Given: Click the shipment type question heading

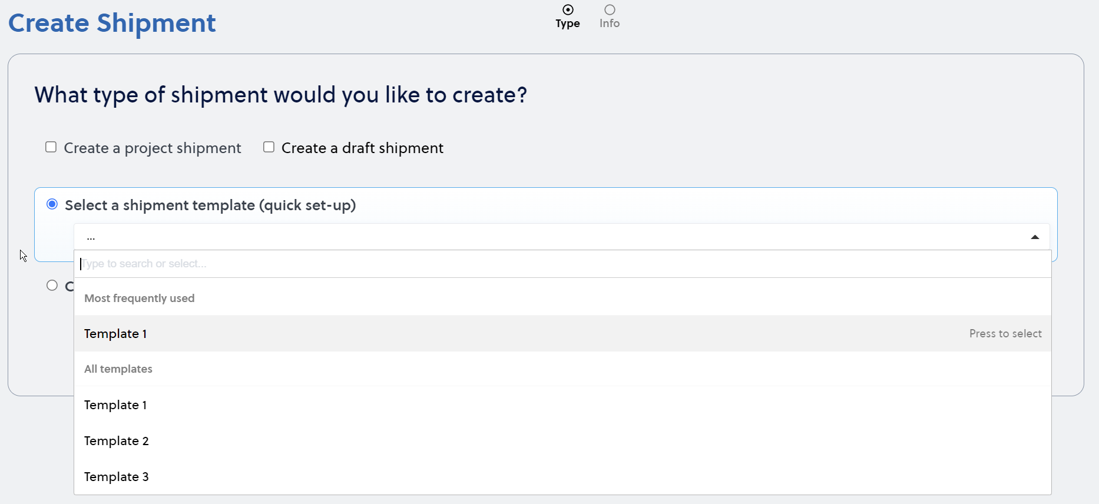Looking at the screenshot, I should (281, 95).
